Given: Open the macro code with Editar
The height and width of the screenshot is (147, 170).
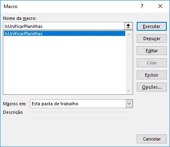Looking at the screenshot, I should 152,51.
